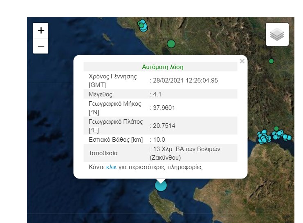Zoom out with the minus button
The image size is (303, 223).
pyautogui.click(x=41, y=46)
